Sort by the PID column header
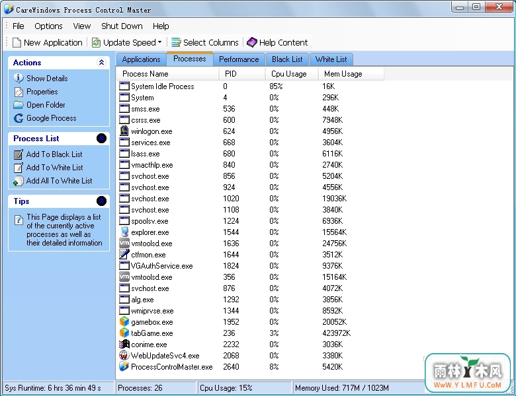516x396 pixels. (242, 74)
